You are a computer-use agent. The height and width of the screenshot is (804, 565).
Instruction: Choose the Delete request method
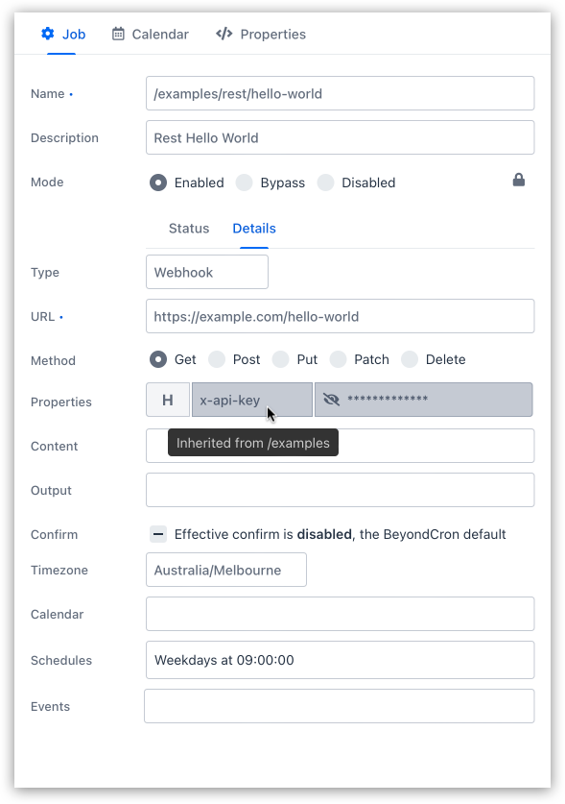pos(411,359)
